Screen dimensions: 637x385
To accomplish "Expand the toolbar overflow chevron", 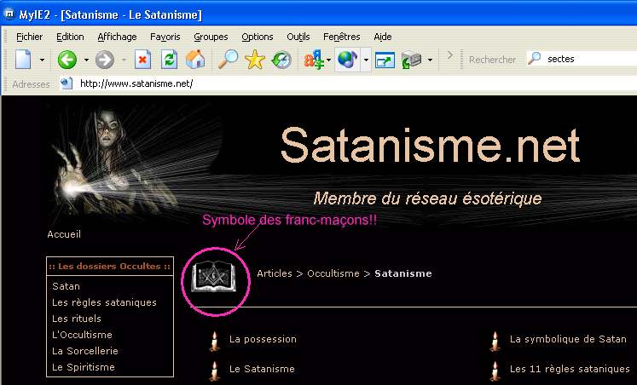I will coord(449,55).
